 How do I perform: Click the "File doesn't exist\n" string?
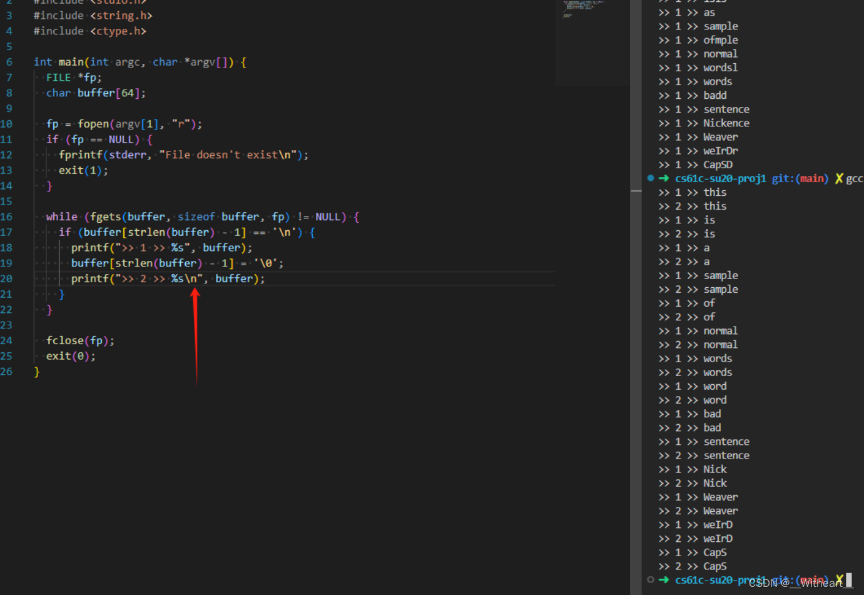228,155
